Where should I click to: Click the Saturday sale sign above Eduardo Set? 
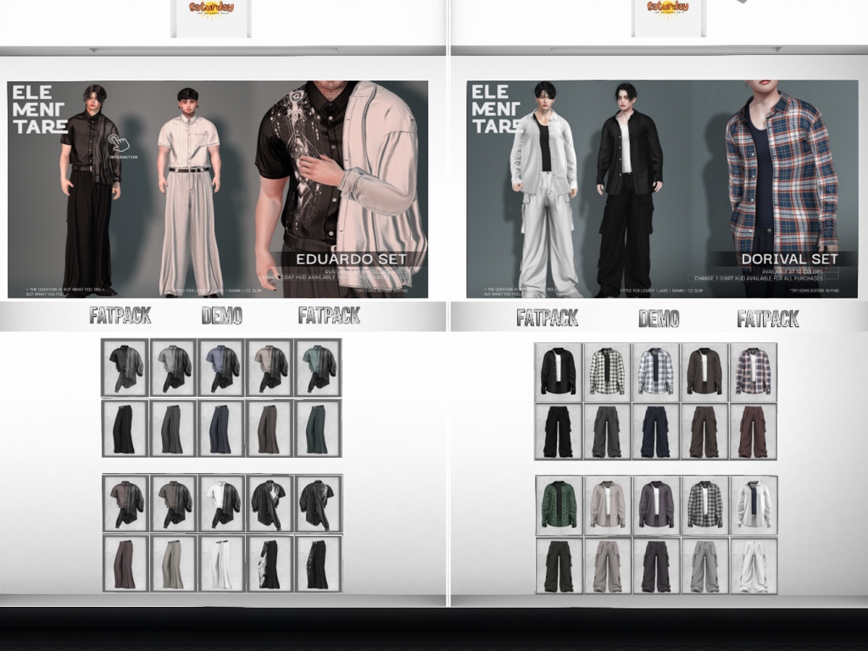(x=211, y=15)
